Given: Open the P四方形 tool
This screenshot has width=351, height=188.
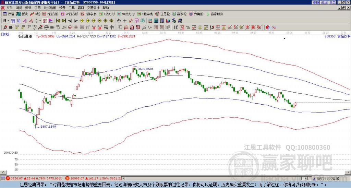Looking at the screenshot, I should coord(50,14).
